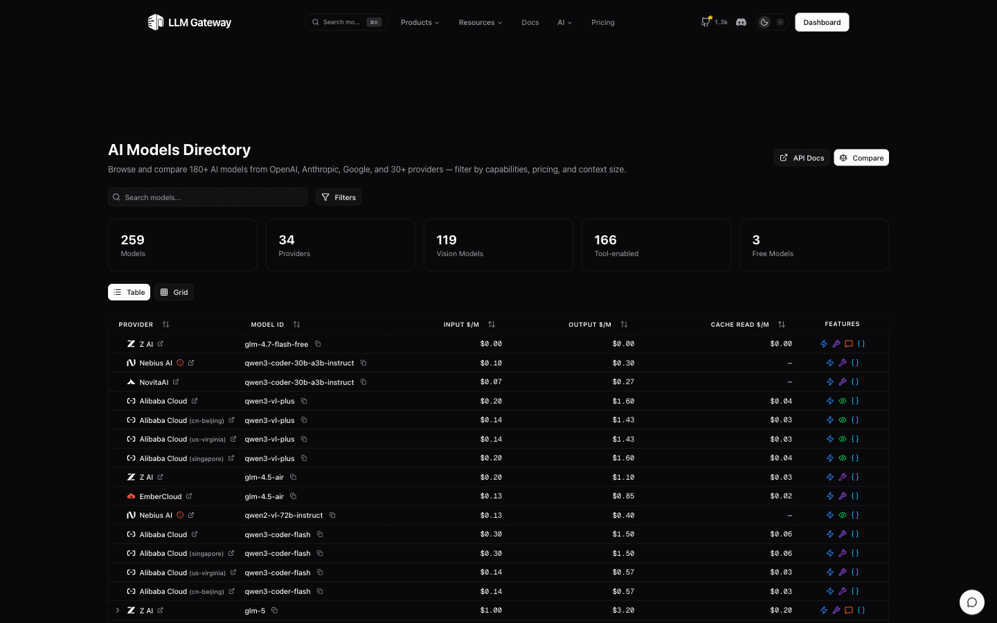Open the Products dropdown menu
This screenshot has height=623, width=997.
420,22
